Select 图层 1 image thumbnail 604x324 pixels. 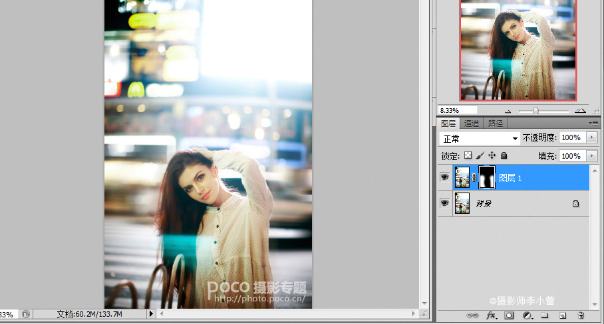click(x=462, y=177)
